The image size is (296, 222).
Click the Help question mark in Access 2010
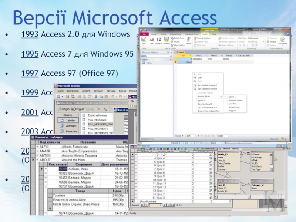288,34
